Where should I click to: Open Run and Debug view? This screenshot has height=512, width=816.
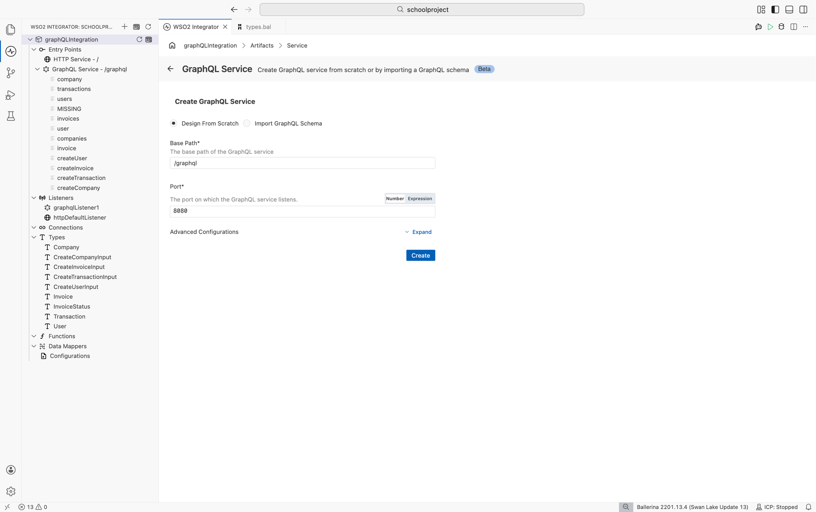[x=11, y=95]
